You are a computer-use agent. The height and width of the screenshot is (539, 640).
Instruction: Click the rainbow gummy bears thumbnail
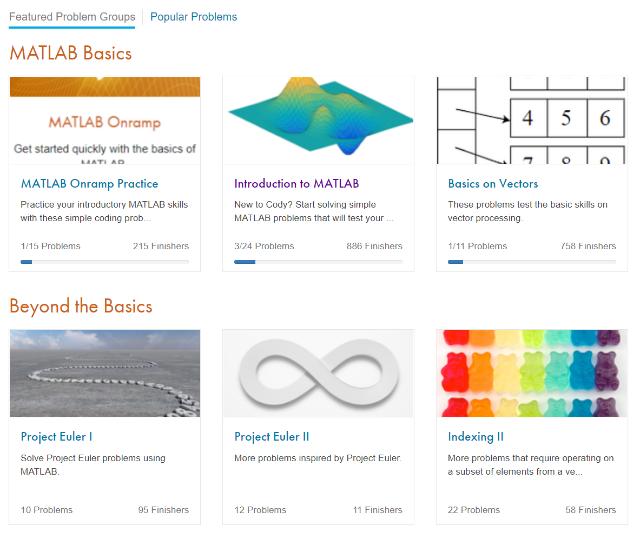click(x=531, y=374)
